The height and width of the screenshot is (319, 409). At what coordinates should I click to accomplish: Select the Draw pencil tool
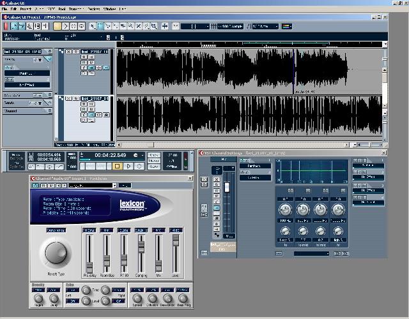tap(146, 26)
